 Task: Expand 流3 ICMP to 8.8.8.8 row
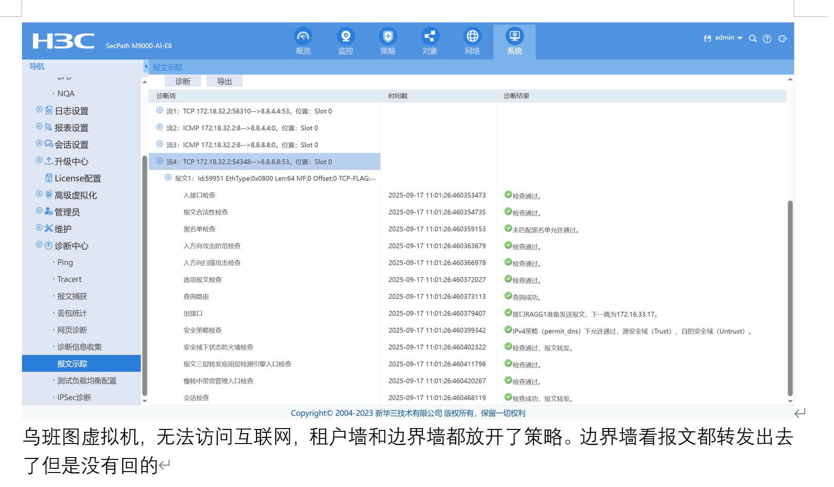160,144
